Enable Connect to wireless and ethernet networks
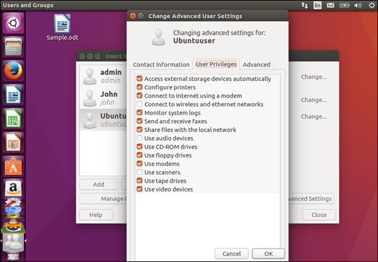The image size is (378, 262). [x=139, y=104]
